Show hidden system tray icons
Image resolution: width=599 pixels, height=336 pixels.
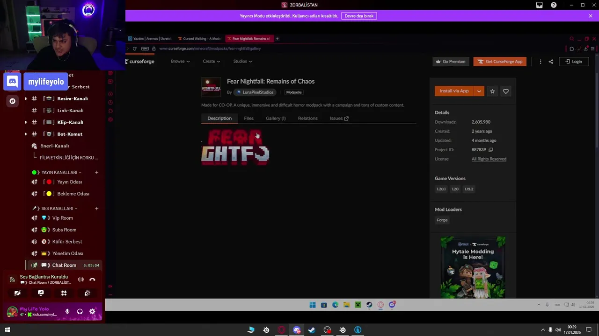click(543, 330)
